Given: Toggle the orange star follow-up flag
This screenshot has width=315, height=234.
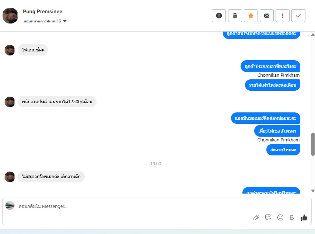Looking at the screenshot, I should coord(251,16).
